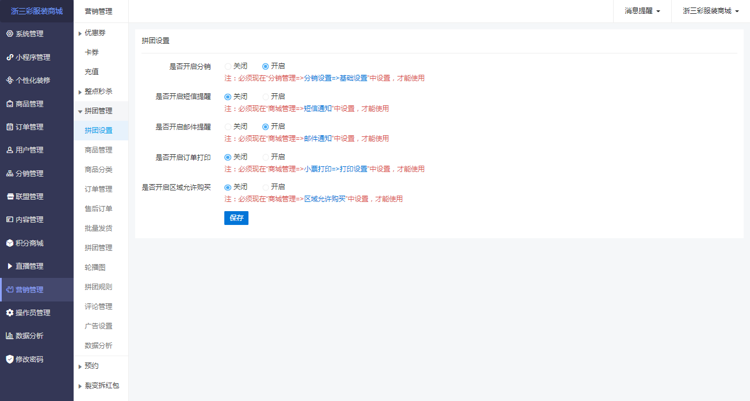Follow the 邮件通知 settings link
Viewport: 750px width, 401px height.
(x=317, y=139)
